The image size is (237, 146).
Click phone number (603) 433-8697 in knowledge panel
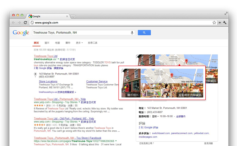[155, 112]
